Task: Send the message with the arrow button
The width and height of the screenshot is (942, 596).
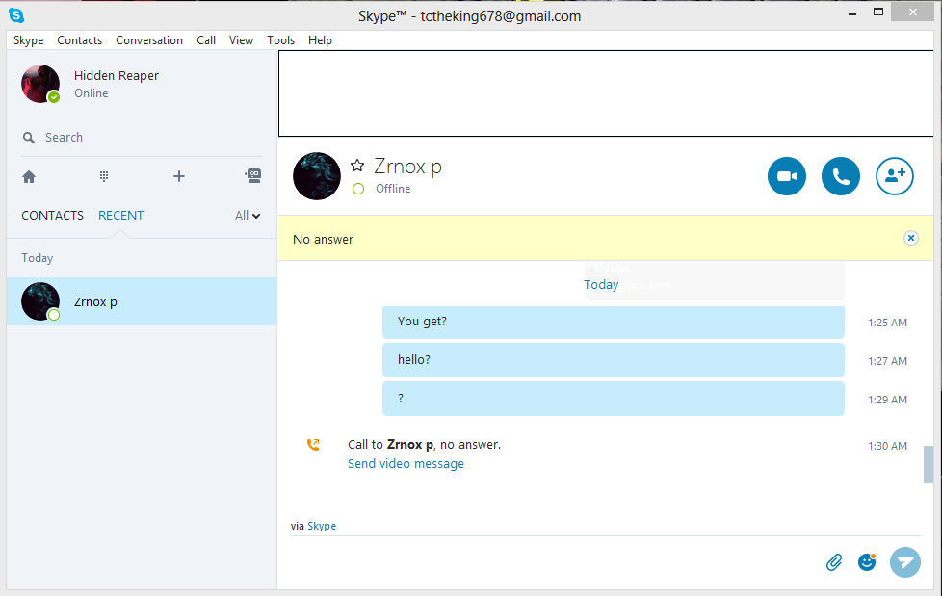Action: (x=905, y=562)
